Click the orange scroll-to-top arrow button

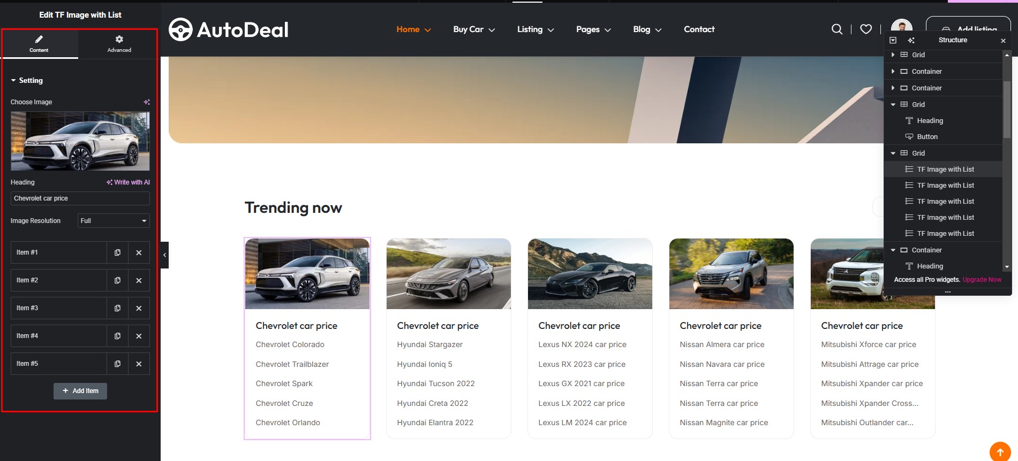(1000, 452)
